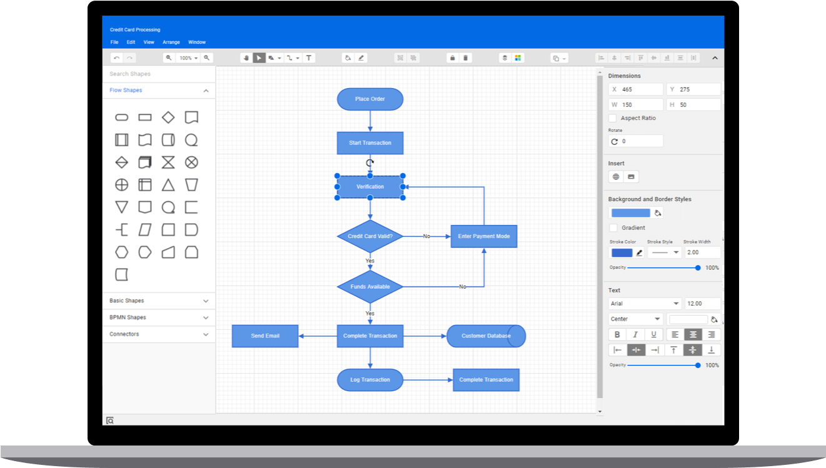
Task: Open the Layers icon in the toolbar
Action: coord(505,57)
